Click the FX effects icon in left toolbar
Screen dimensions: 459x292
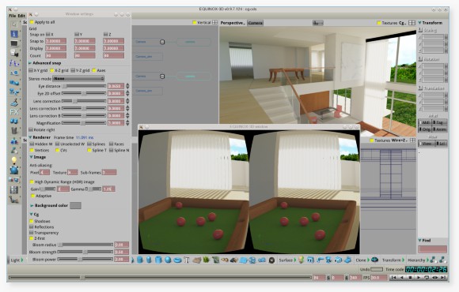point(14,112)
